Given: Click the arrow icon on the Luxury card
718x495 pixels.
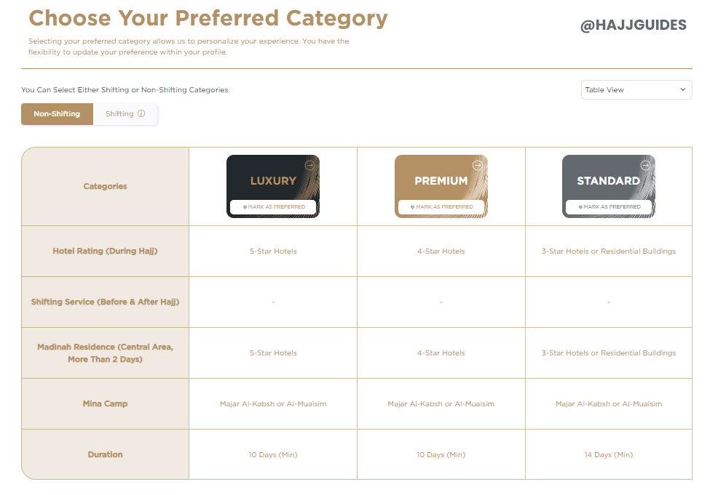Looking at the screenshot, I should 310,165.
